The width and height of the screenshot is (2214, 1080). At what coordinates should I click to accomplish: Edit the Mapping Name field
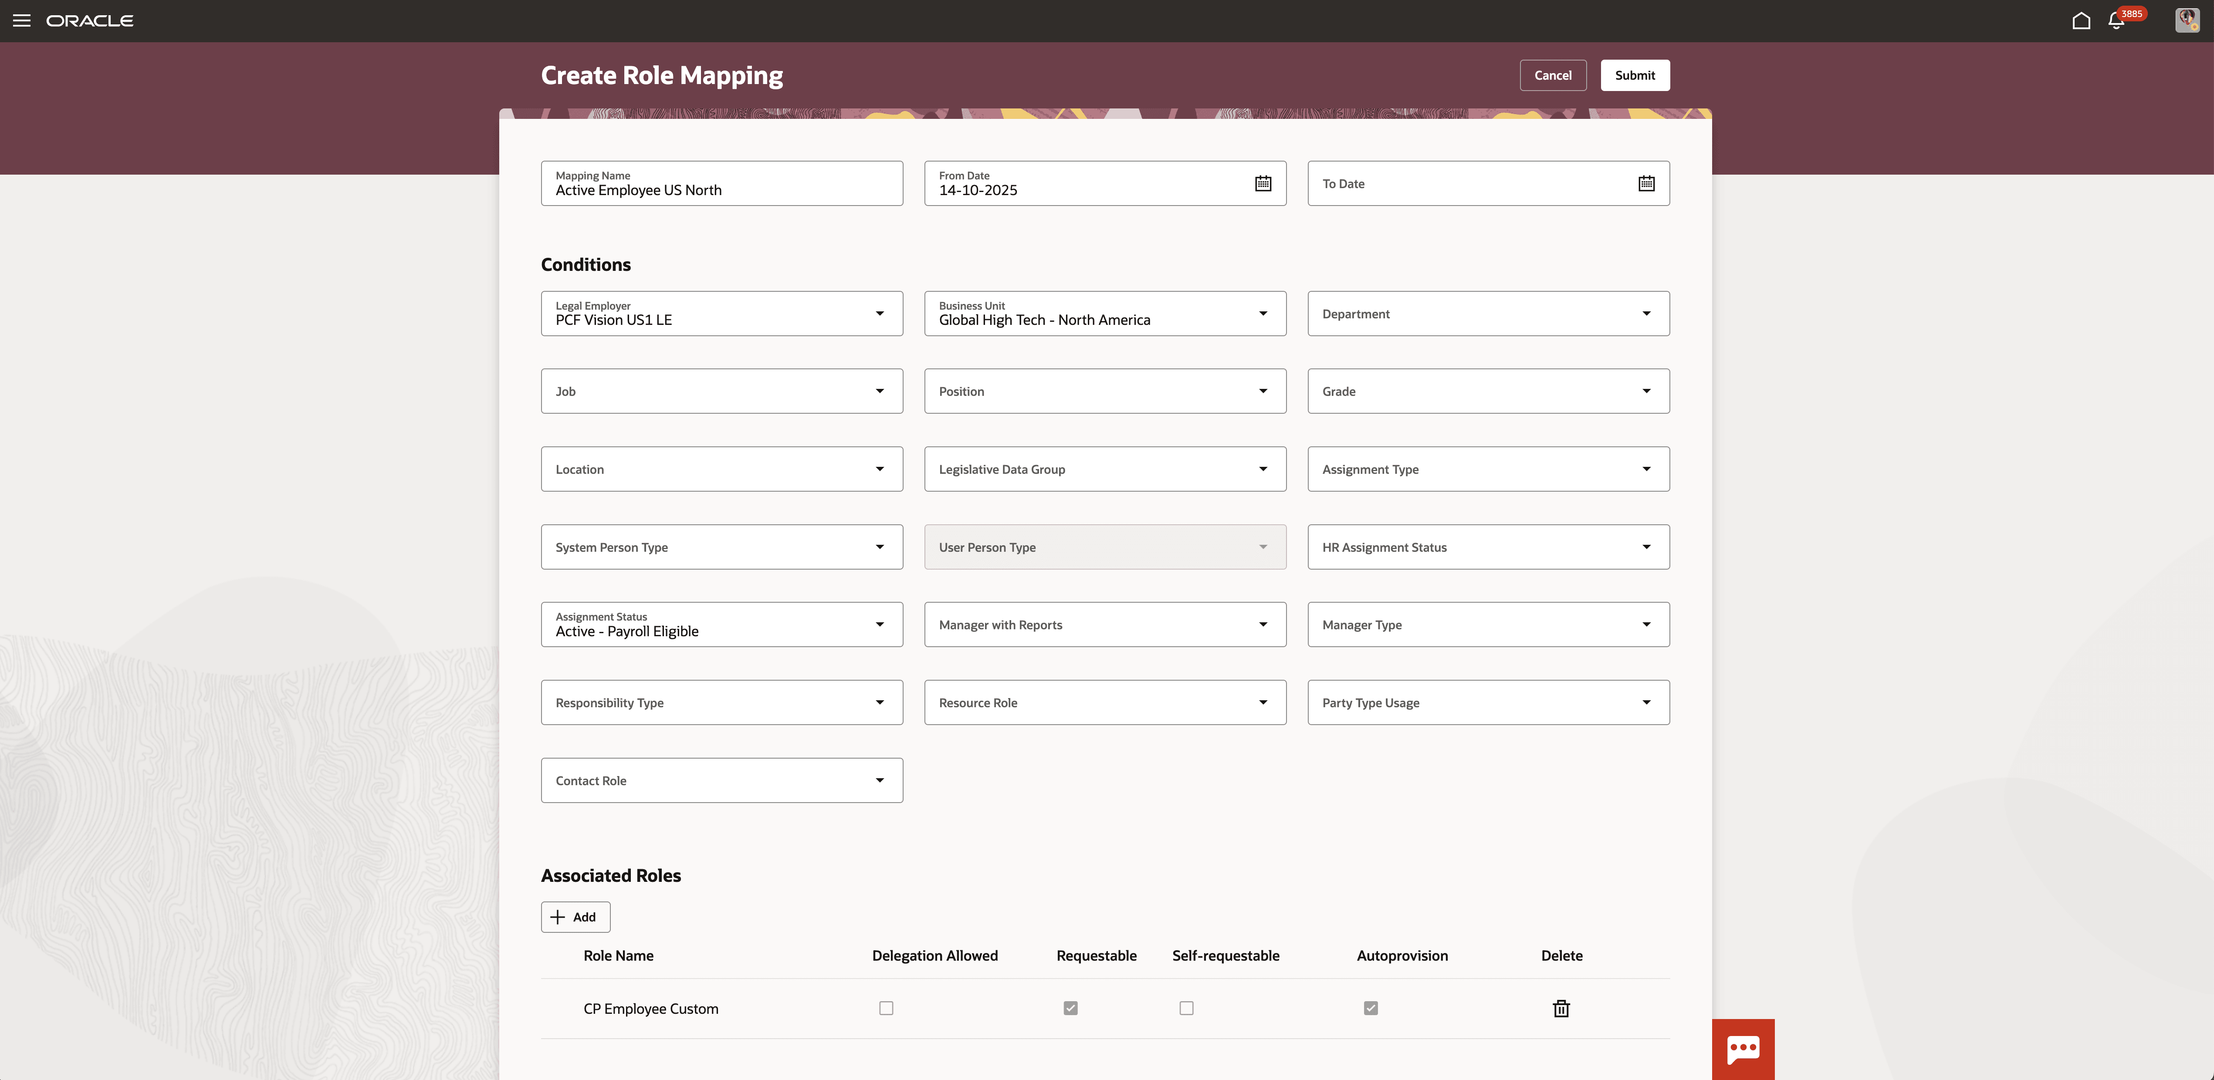(722, 190)
